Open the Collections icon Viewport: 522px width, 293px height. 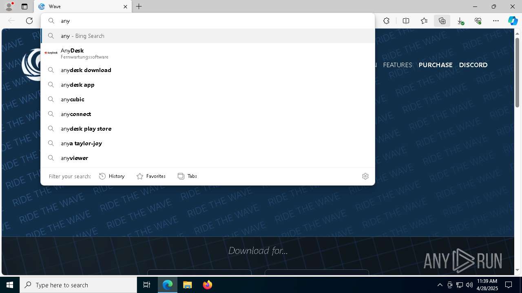[442, 21]
